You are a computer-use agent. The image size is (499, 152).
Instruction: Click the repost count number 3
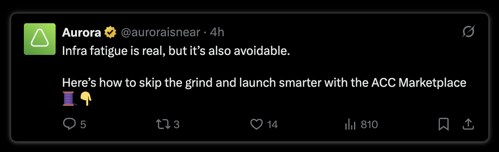(177, 125)
